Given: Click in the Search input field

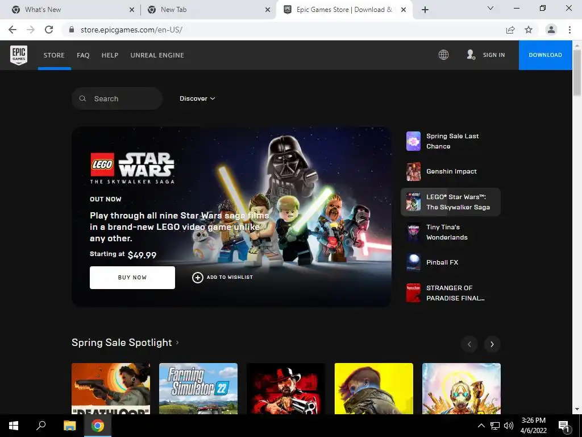Looking at the screenshot, I should 117,98.
